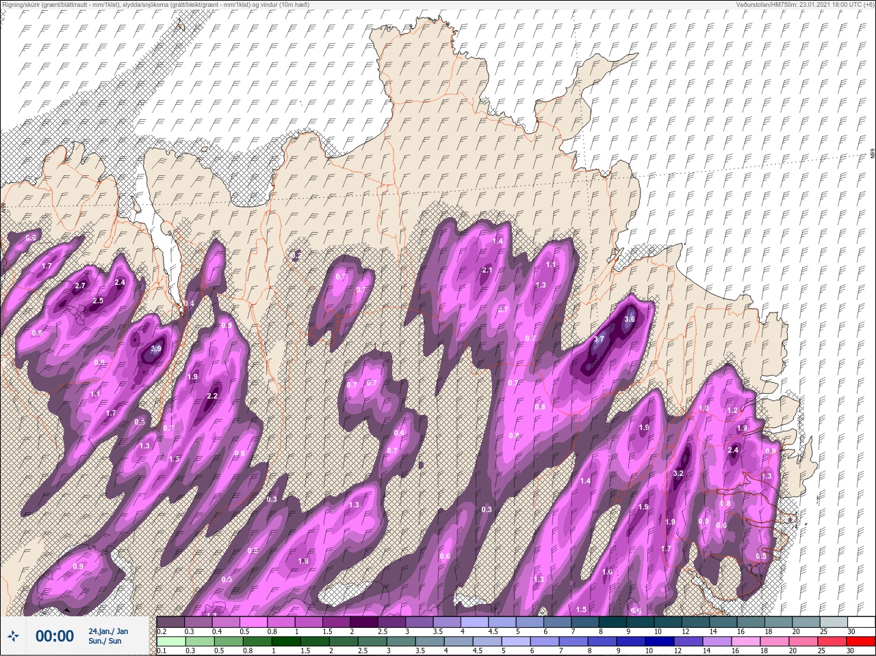Click the 2.2 precipitation value on the map
876x656 pixels.
(212, 396)
